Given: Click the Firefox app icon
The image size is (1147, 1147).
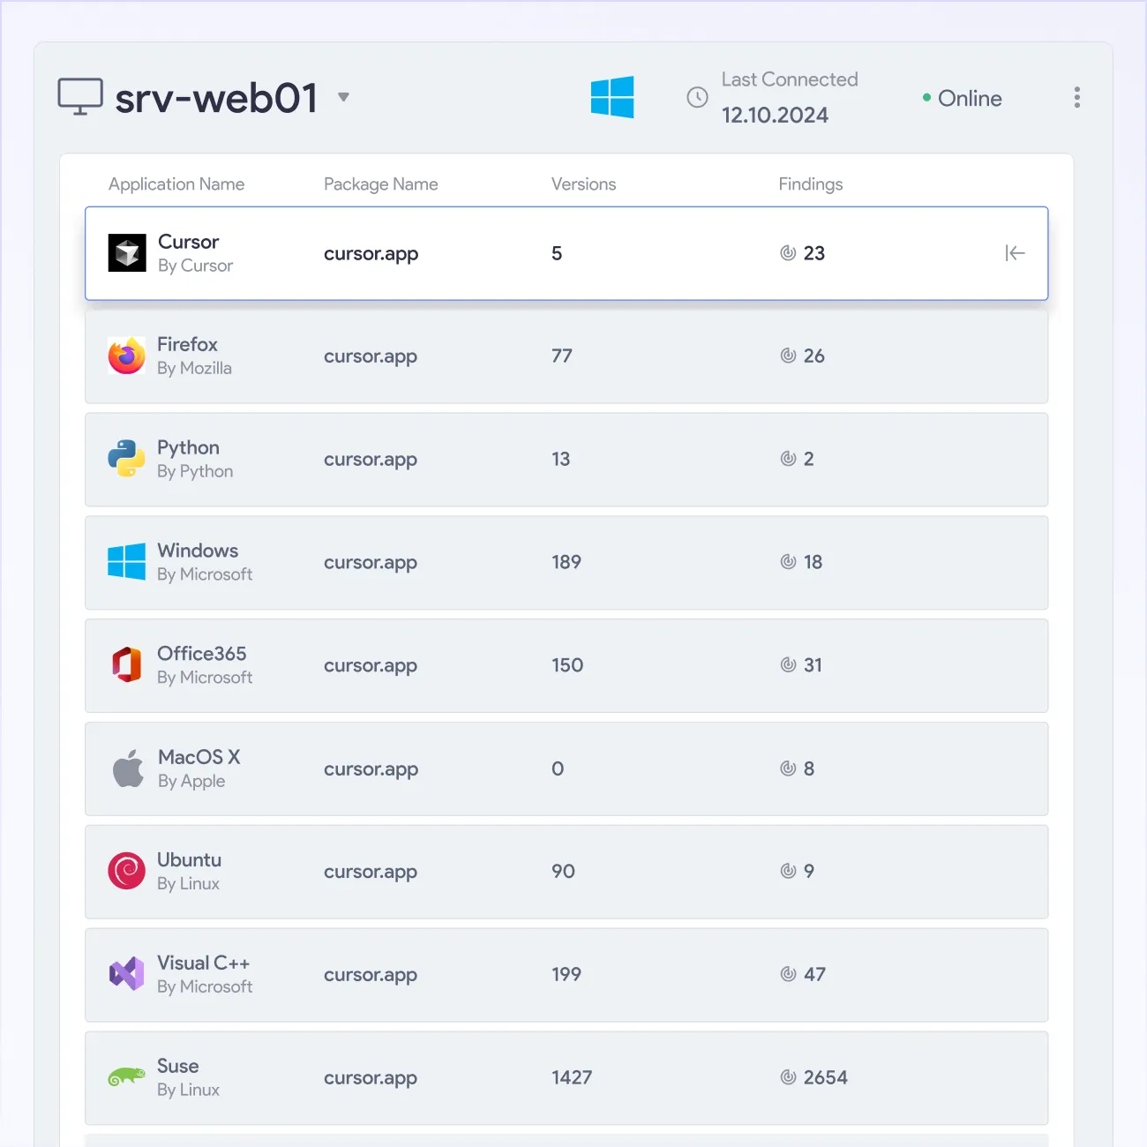Looking at the screenshot, I should click(x=127, y=356).
